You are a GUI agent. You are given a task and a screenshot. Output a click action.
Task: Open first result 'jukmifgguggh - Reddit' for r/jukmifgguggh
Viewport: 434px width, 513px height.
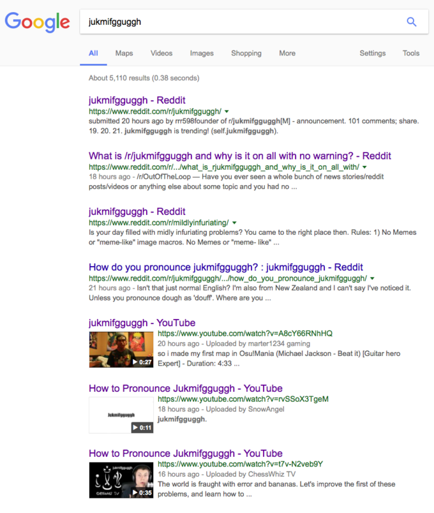137,100
